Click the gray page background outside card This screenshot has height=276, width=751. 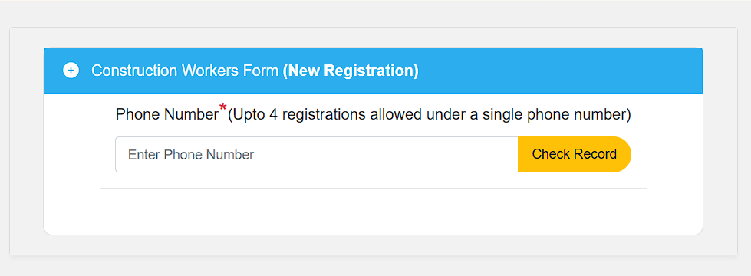point(376,13)
